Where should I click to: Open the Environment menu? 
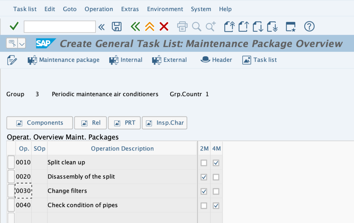pyautogui.click(x=165, y=9)
